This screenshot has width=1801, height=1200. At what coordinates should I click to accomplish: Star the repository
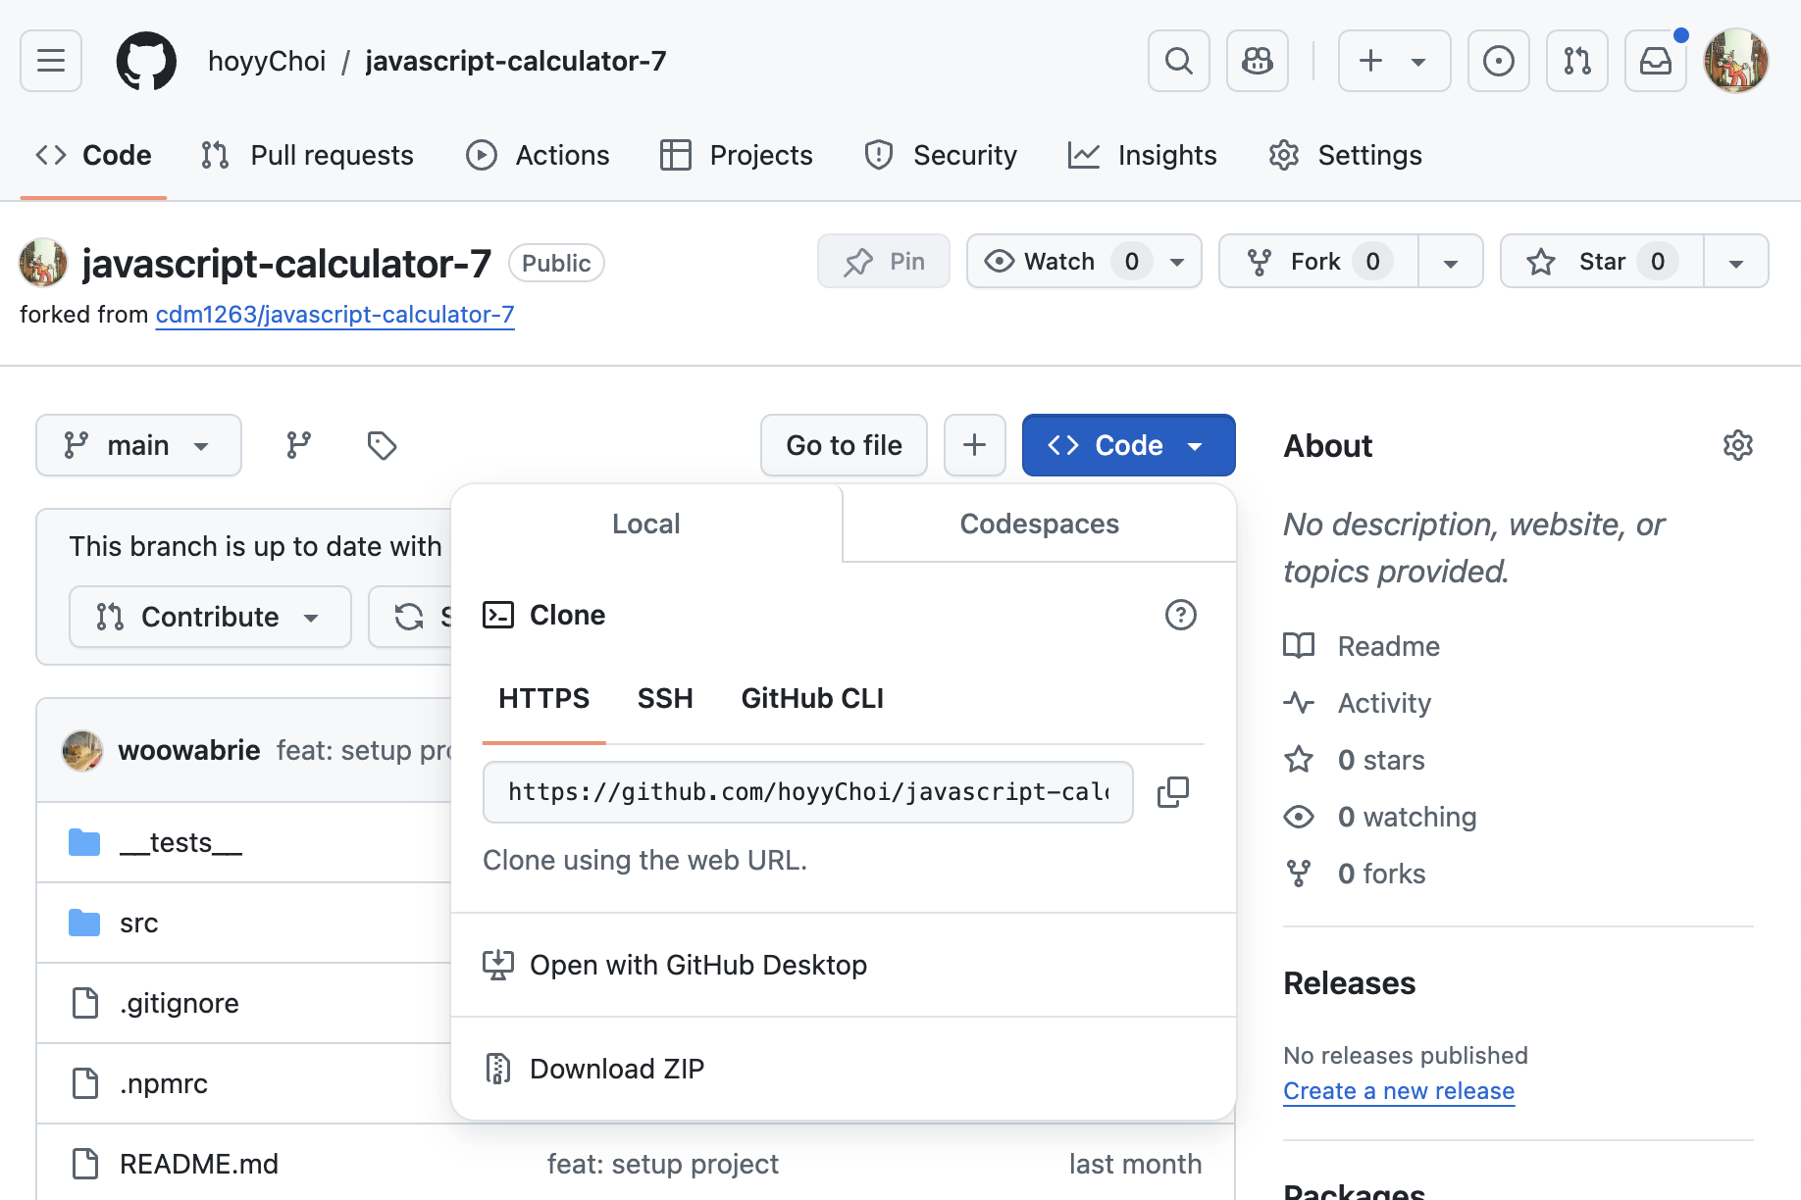click(x=1603, y=261)
